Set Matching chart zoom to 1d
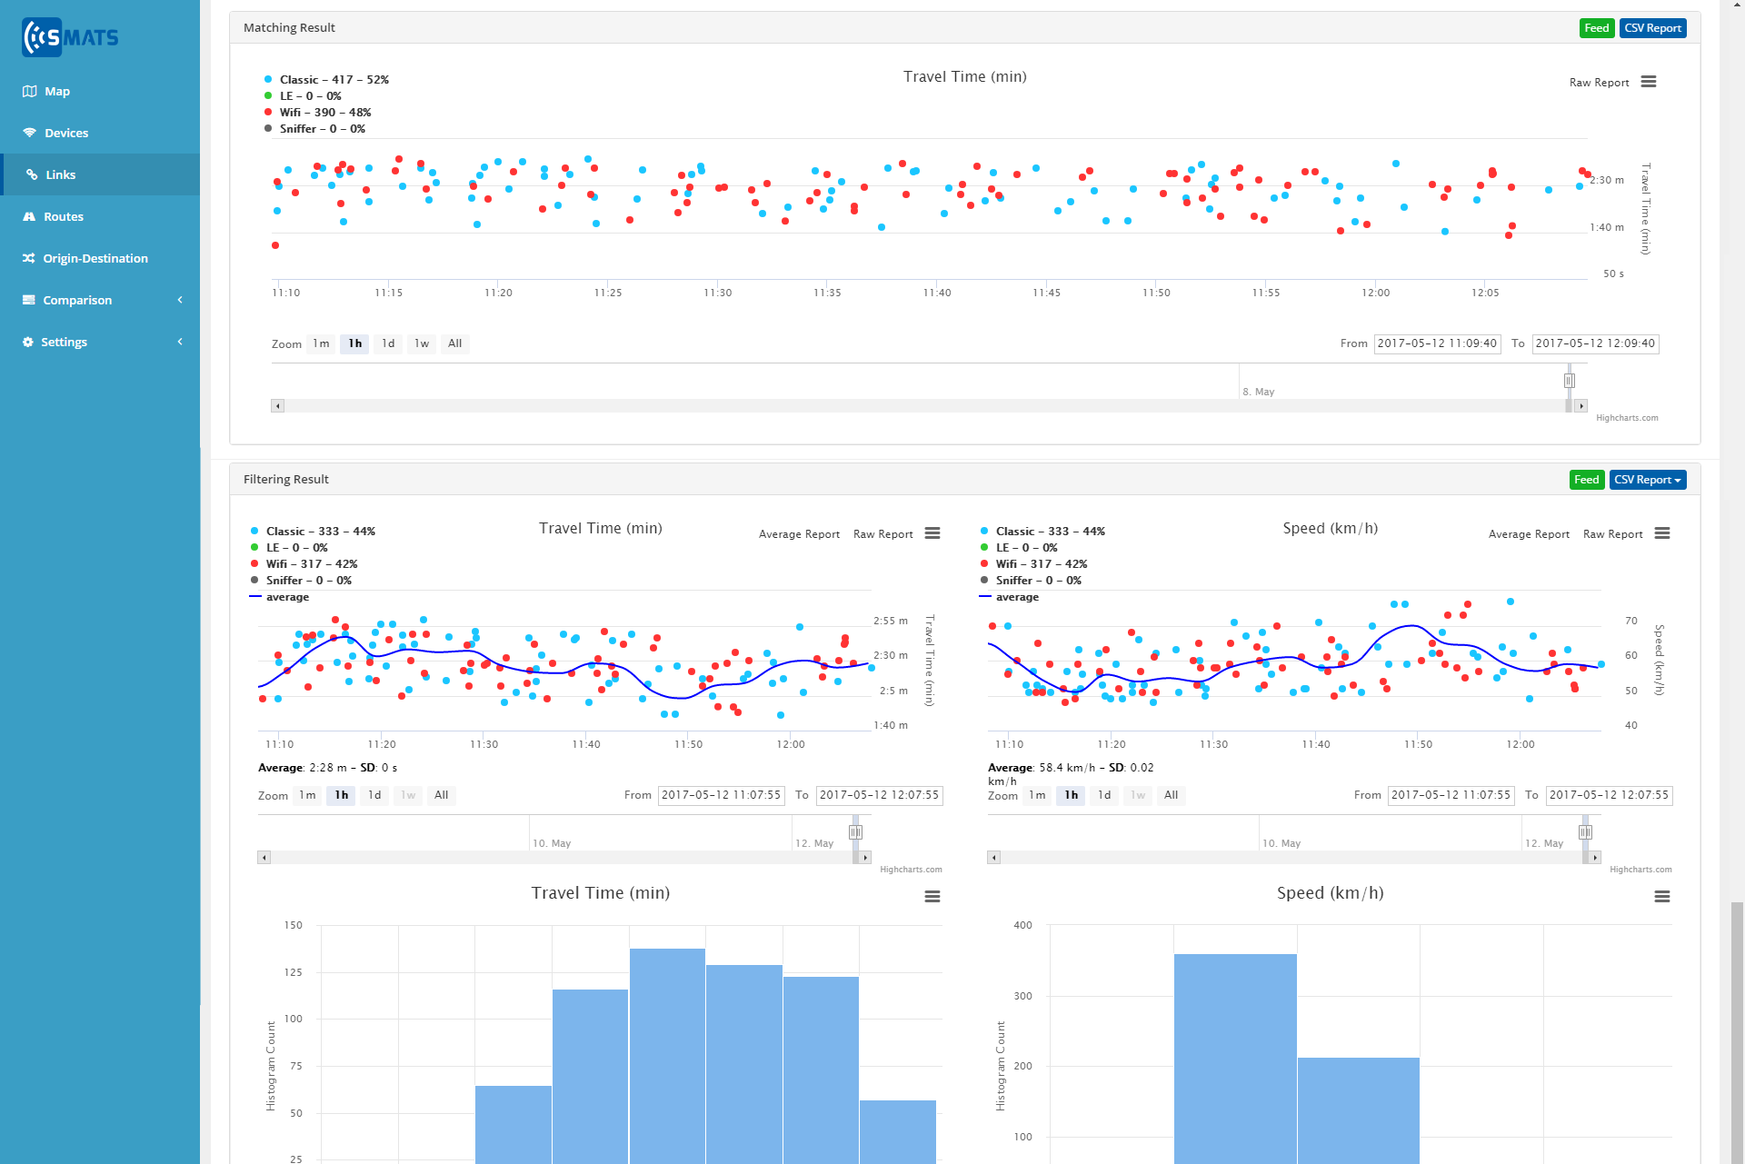The image size is (1745, 1164). pos(388,343)
